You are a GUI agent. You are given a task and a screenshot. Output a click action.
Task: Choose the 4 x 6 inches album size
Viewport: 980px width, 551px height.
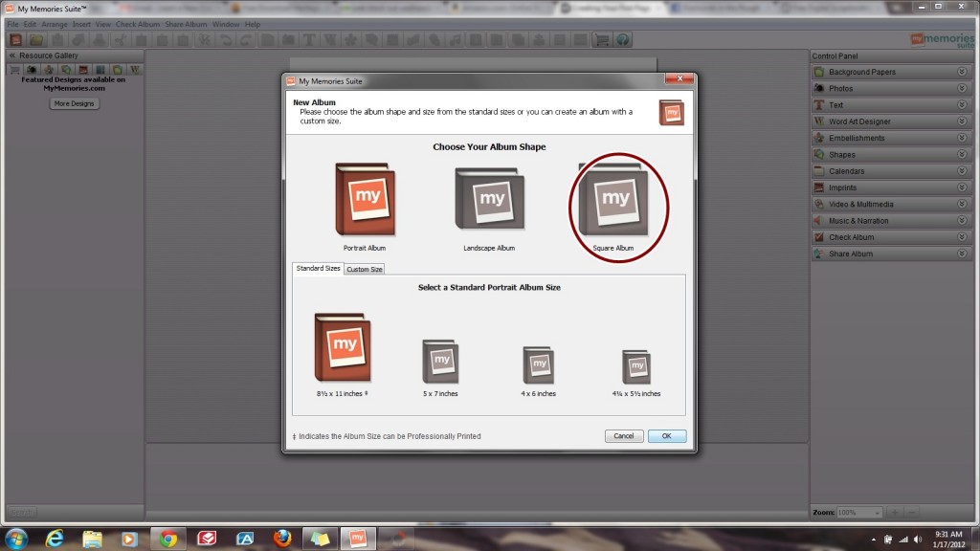tap(539, 364)
